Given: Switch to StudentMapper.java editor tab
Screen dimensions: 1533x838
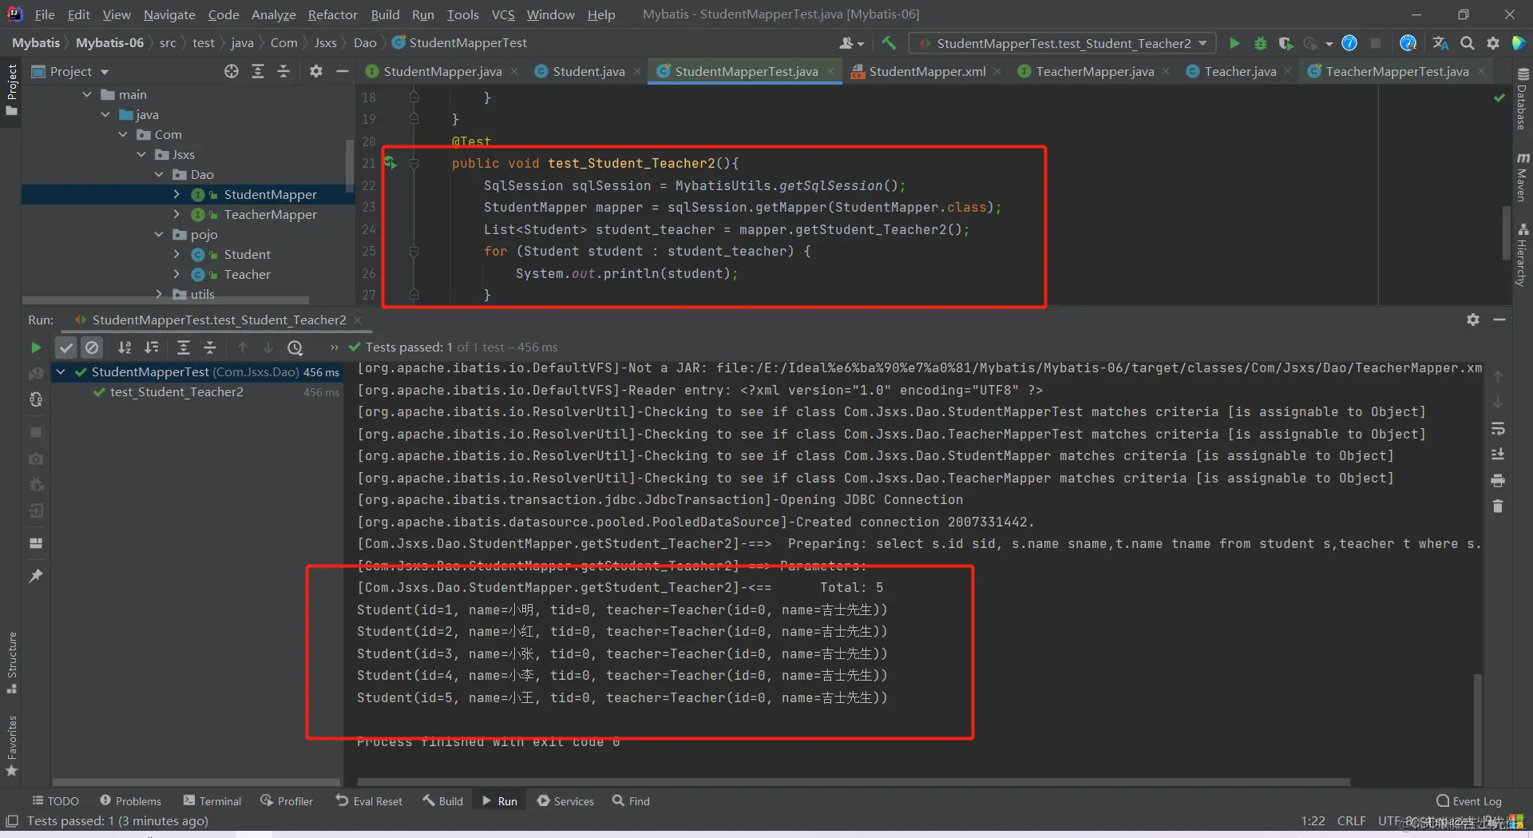Looking at the screenshot, I should pos(442,71).
